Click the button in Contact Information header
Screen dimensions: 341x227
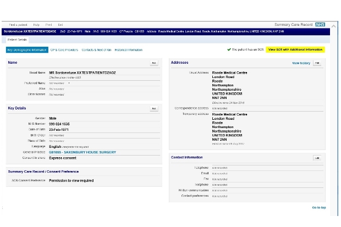tap(317, 158)
